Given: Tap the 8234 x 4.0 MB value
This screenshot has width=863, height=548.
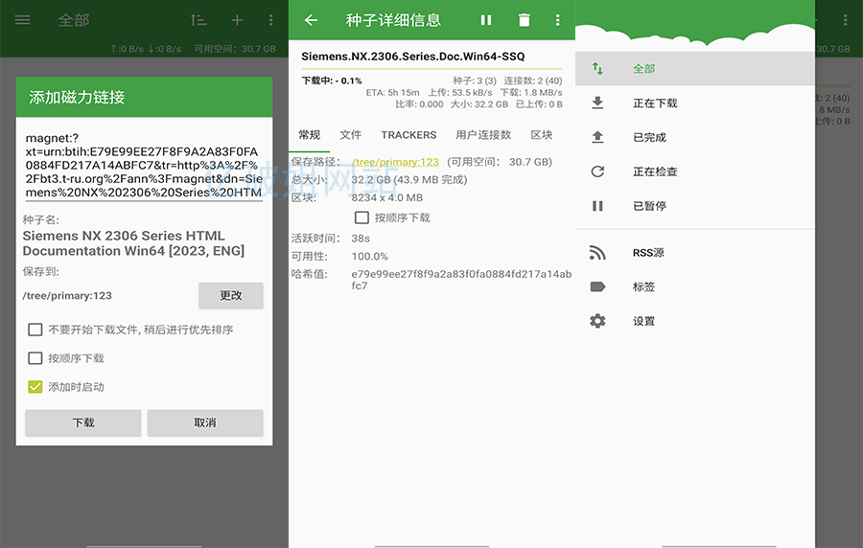Looking at the screenshot, I should 387,198.
